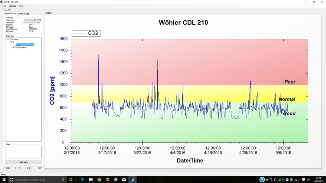Click the Customers tree label

(13, 39)
